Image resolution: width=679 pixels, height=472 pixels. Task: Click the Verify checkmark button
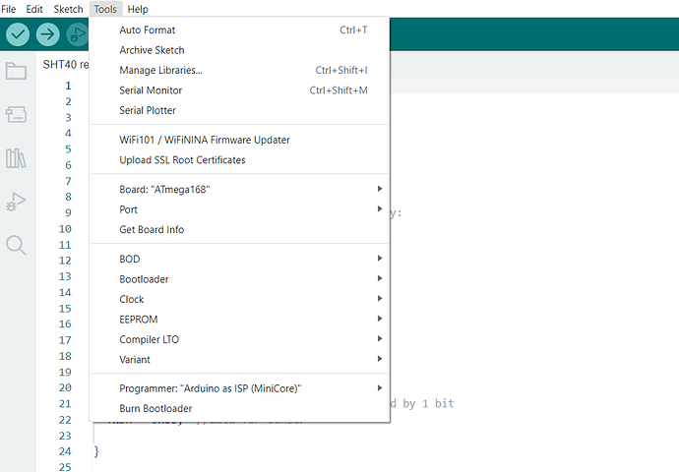point(18,34)
